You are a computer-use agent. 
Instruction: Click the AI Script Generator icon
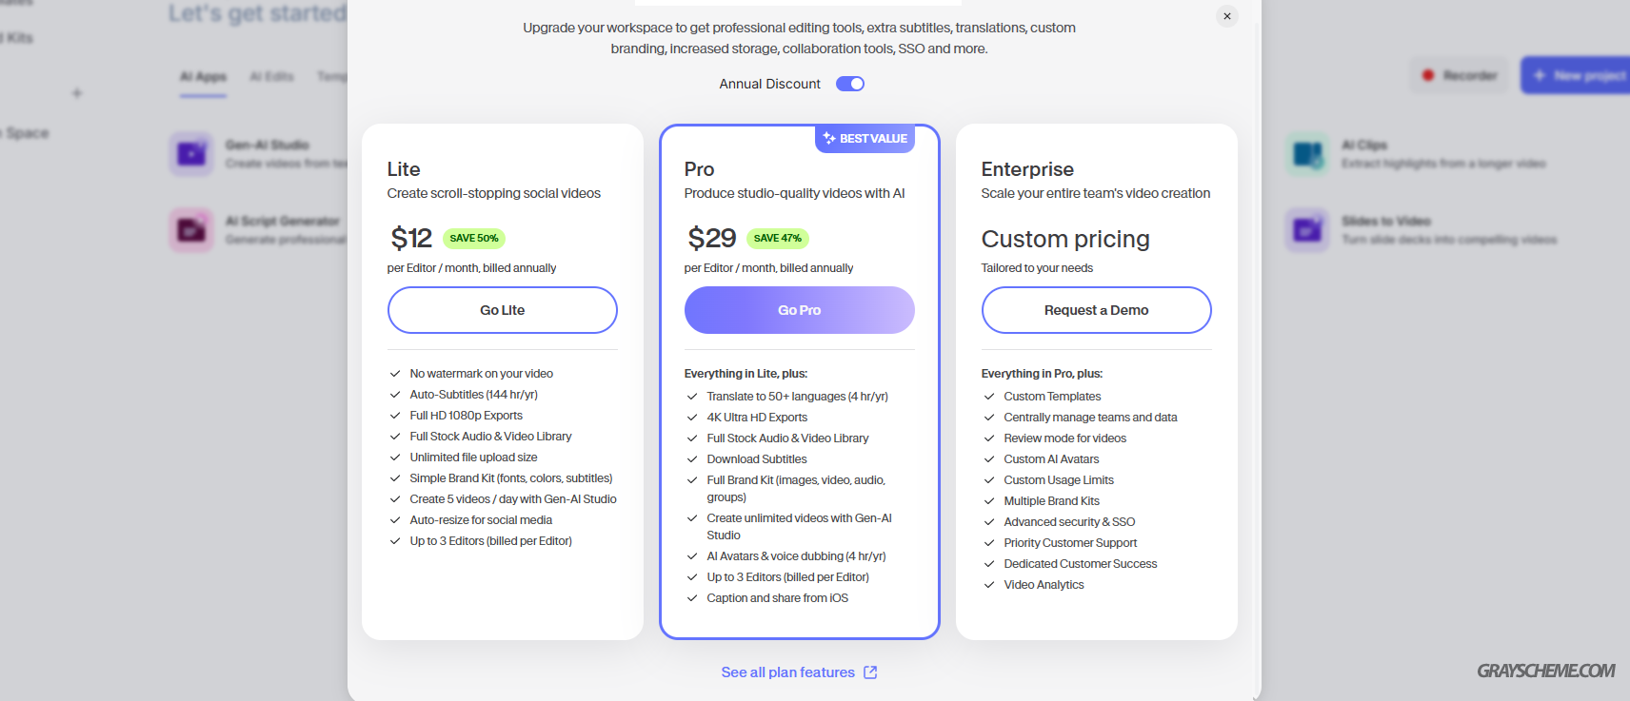pos(191,229)
